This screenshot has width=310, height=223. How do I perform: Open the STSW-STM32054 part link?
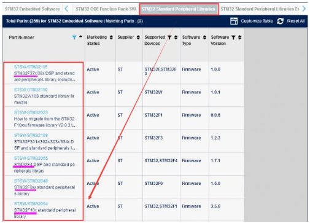(31, 204)
